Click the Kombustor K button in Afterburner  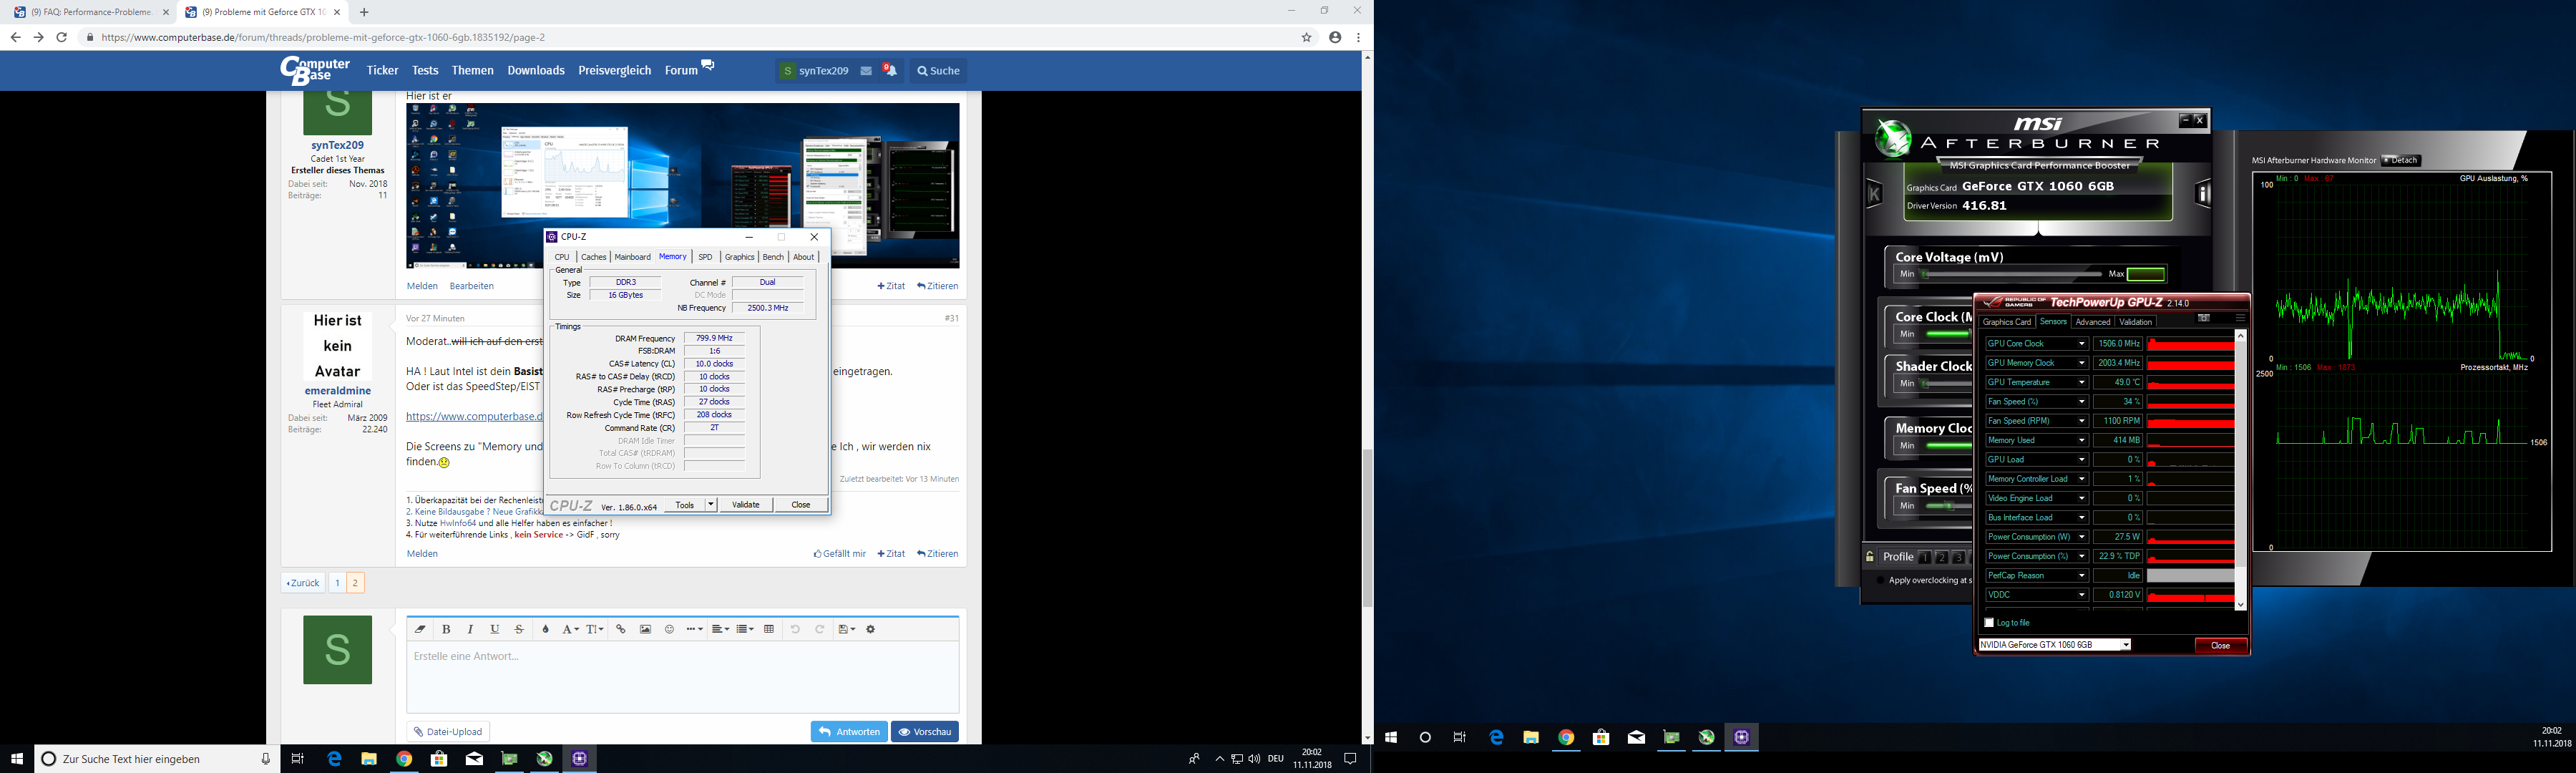(x=1874, y=194)
